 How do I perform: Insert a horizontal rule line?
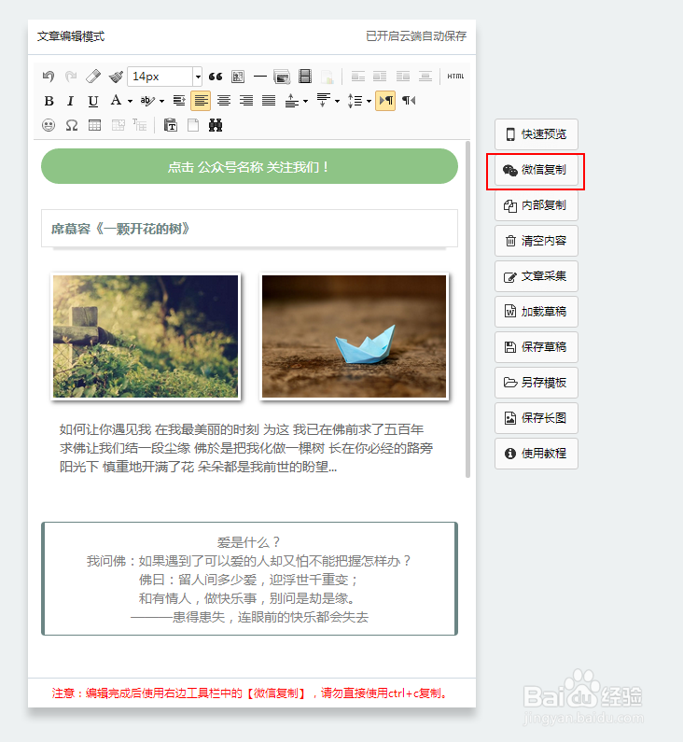[x=260, y=77]
